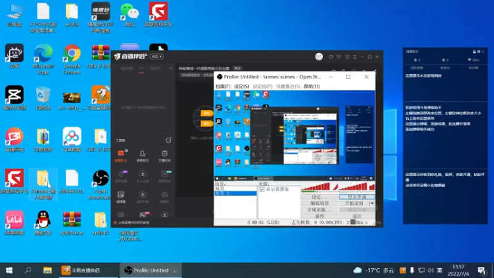Open 百度网盘 desktop shortcut
Viewport: 494px width, 278px height.
pos(72,140)
